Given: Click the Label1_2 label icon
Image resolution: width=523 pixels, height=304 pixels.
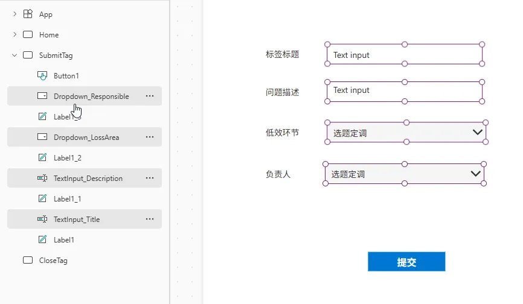Looking at the screenshot, I should pyautogui.click(x=42, y=158).
